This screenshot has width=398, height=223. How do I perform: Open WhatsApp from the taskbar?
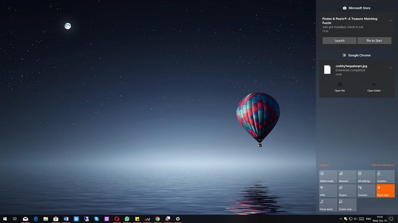click(x=127, y=219)
